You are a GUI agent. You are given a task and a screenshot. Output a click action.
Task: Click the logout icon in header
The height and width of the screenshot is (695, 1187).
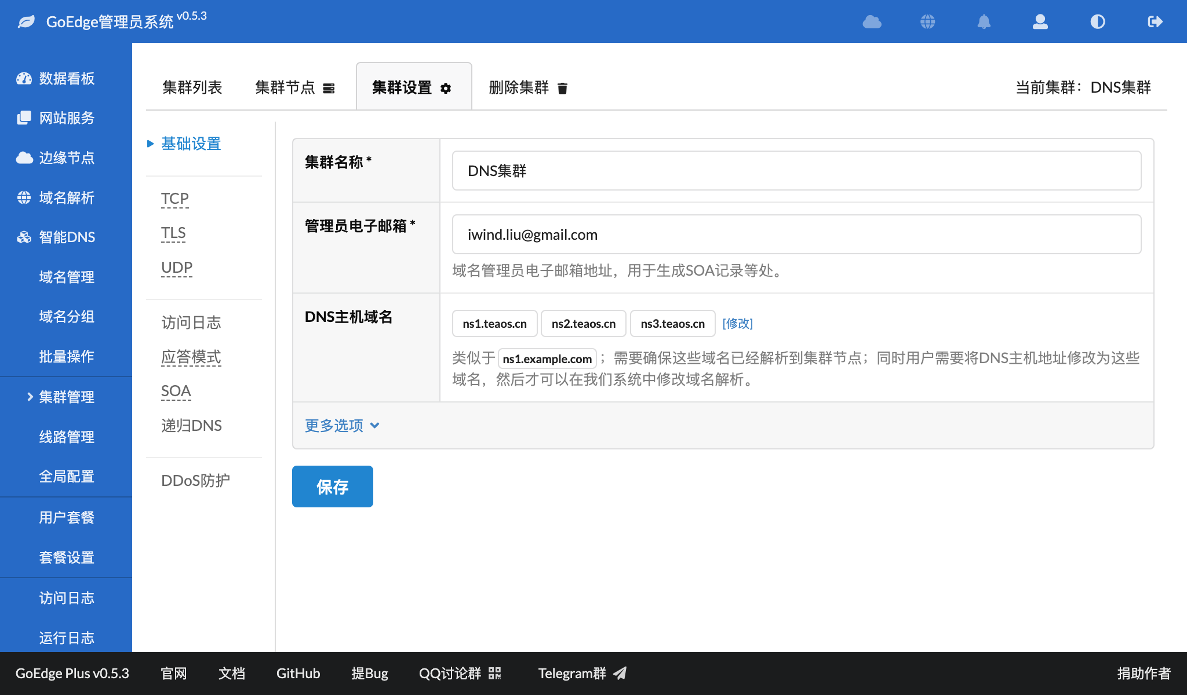click(1155, 22)
